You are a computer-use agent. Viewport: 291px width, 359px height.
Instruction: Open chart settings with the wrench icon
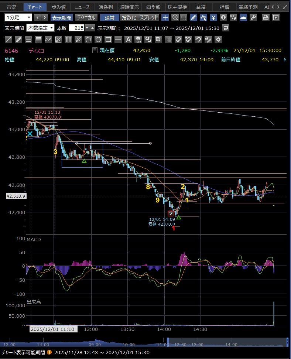click(253, 17)
